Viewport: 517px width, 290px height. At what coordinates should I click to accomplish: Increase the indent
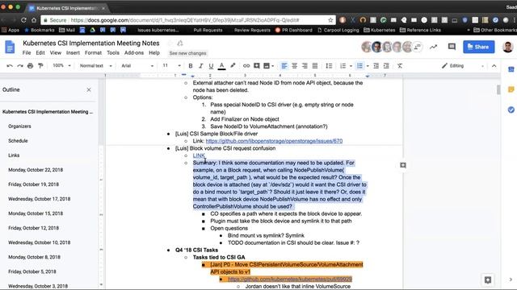point(386,66)
